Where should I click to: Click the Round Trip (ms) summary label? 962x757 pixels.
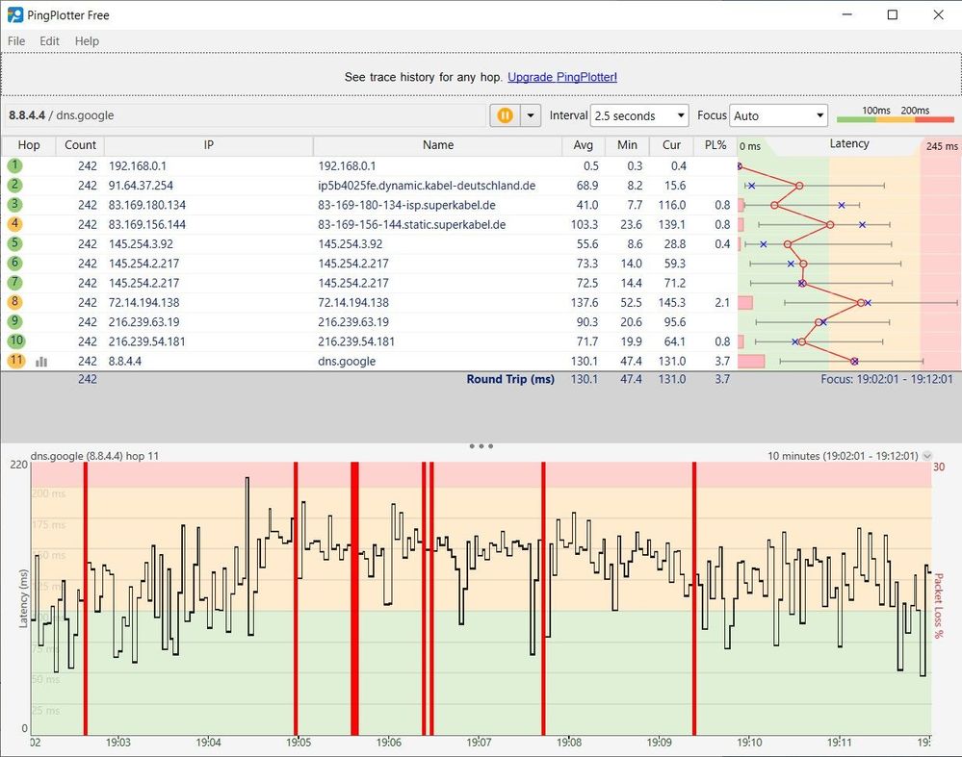510,379
